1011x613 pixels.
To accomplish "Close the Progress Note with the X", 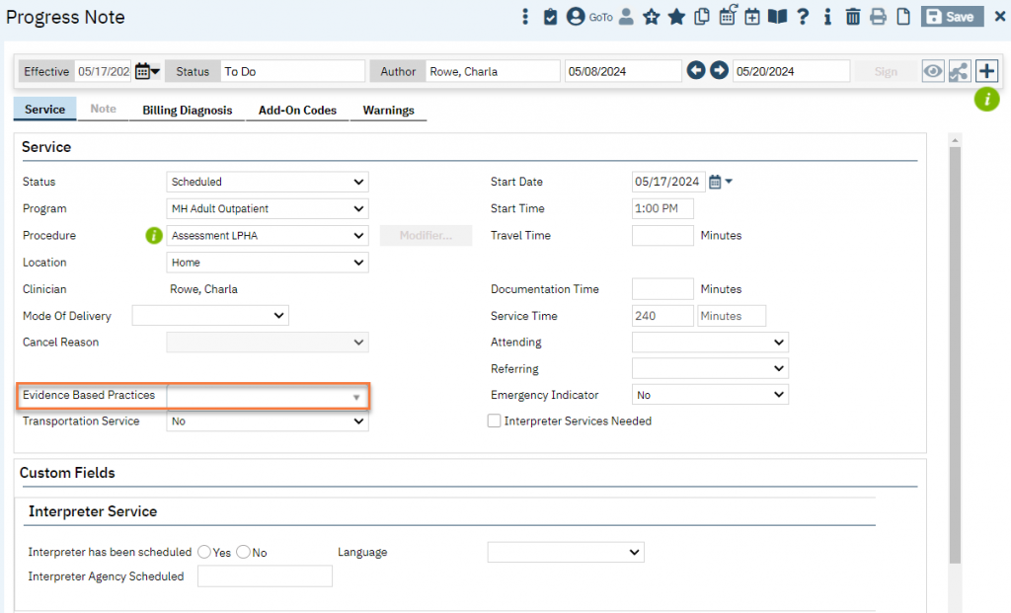I will pyautogui.click(x=999, y=17).
